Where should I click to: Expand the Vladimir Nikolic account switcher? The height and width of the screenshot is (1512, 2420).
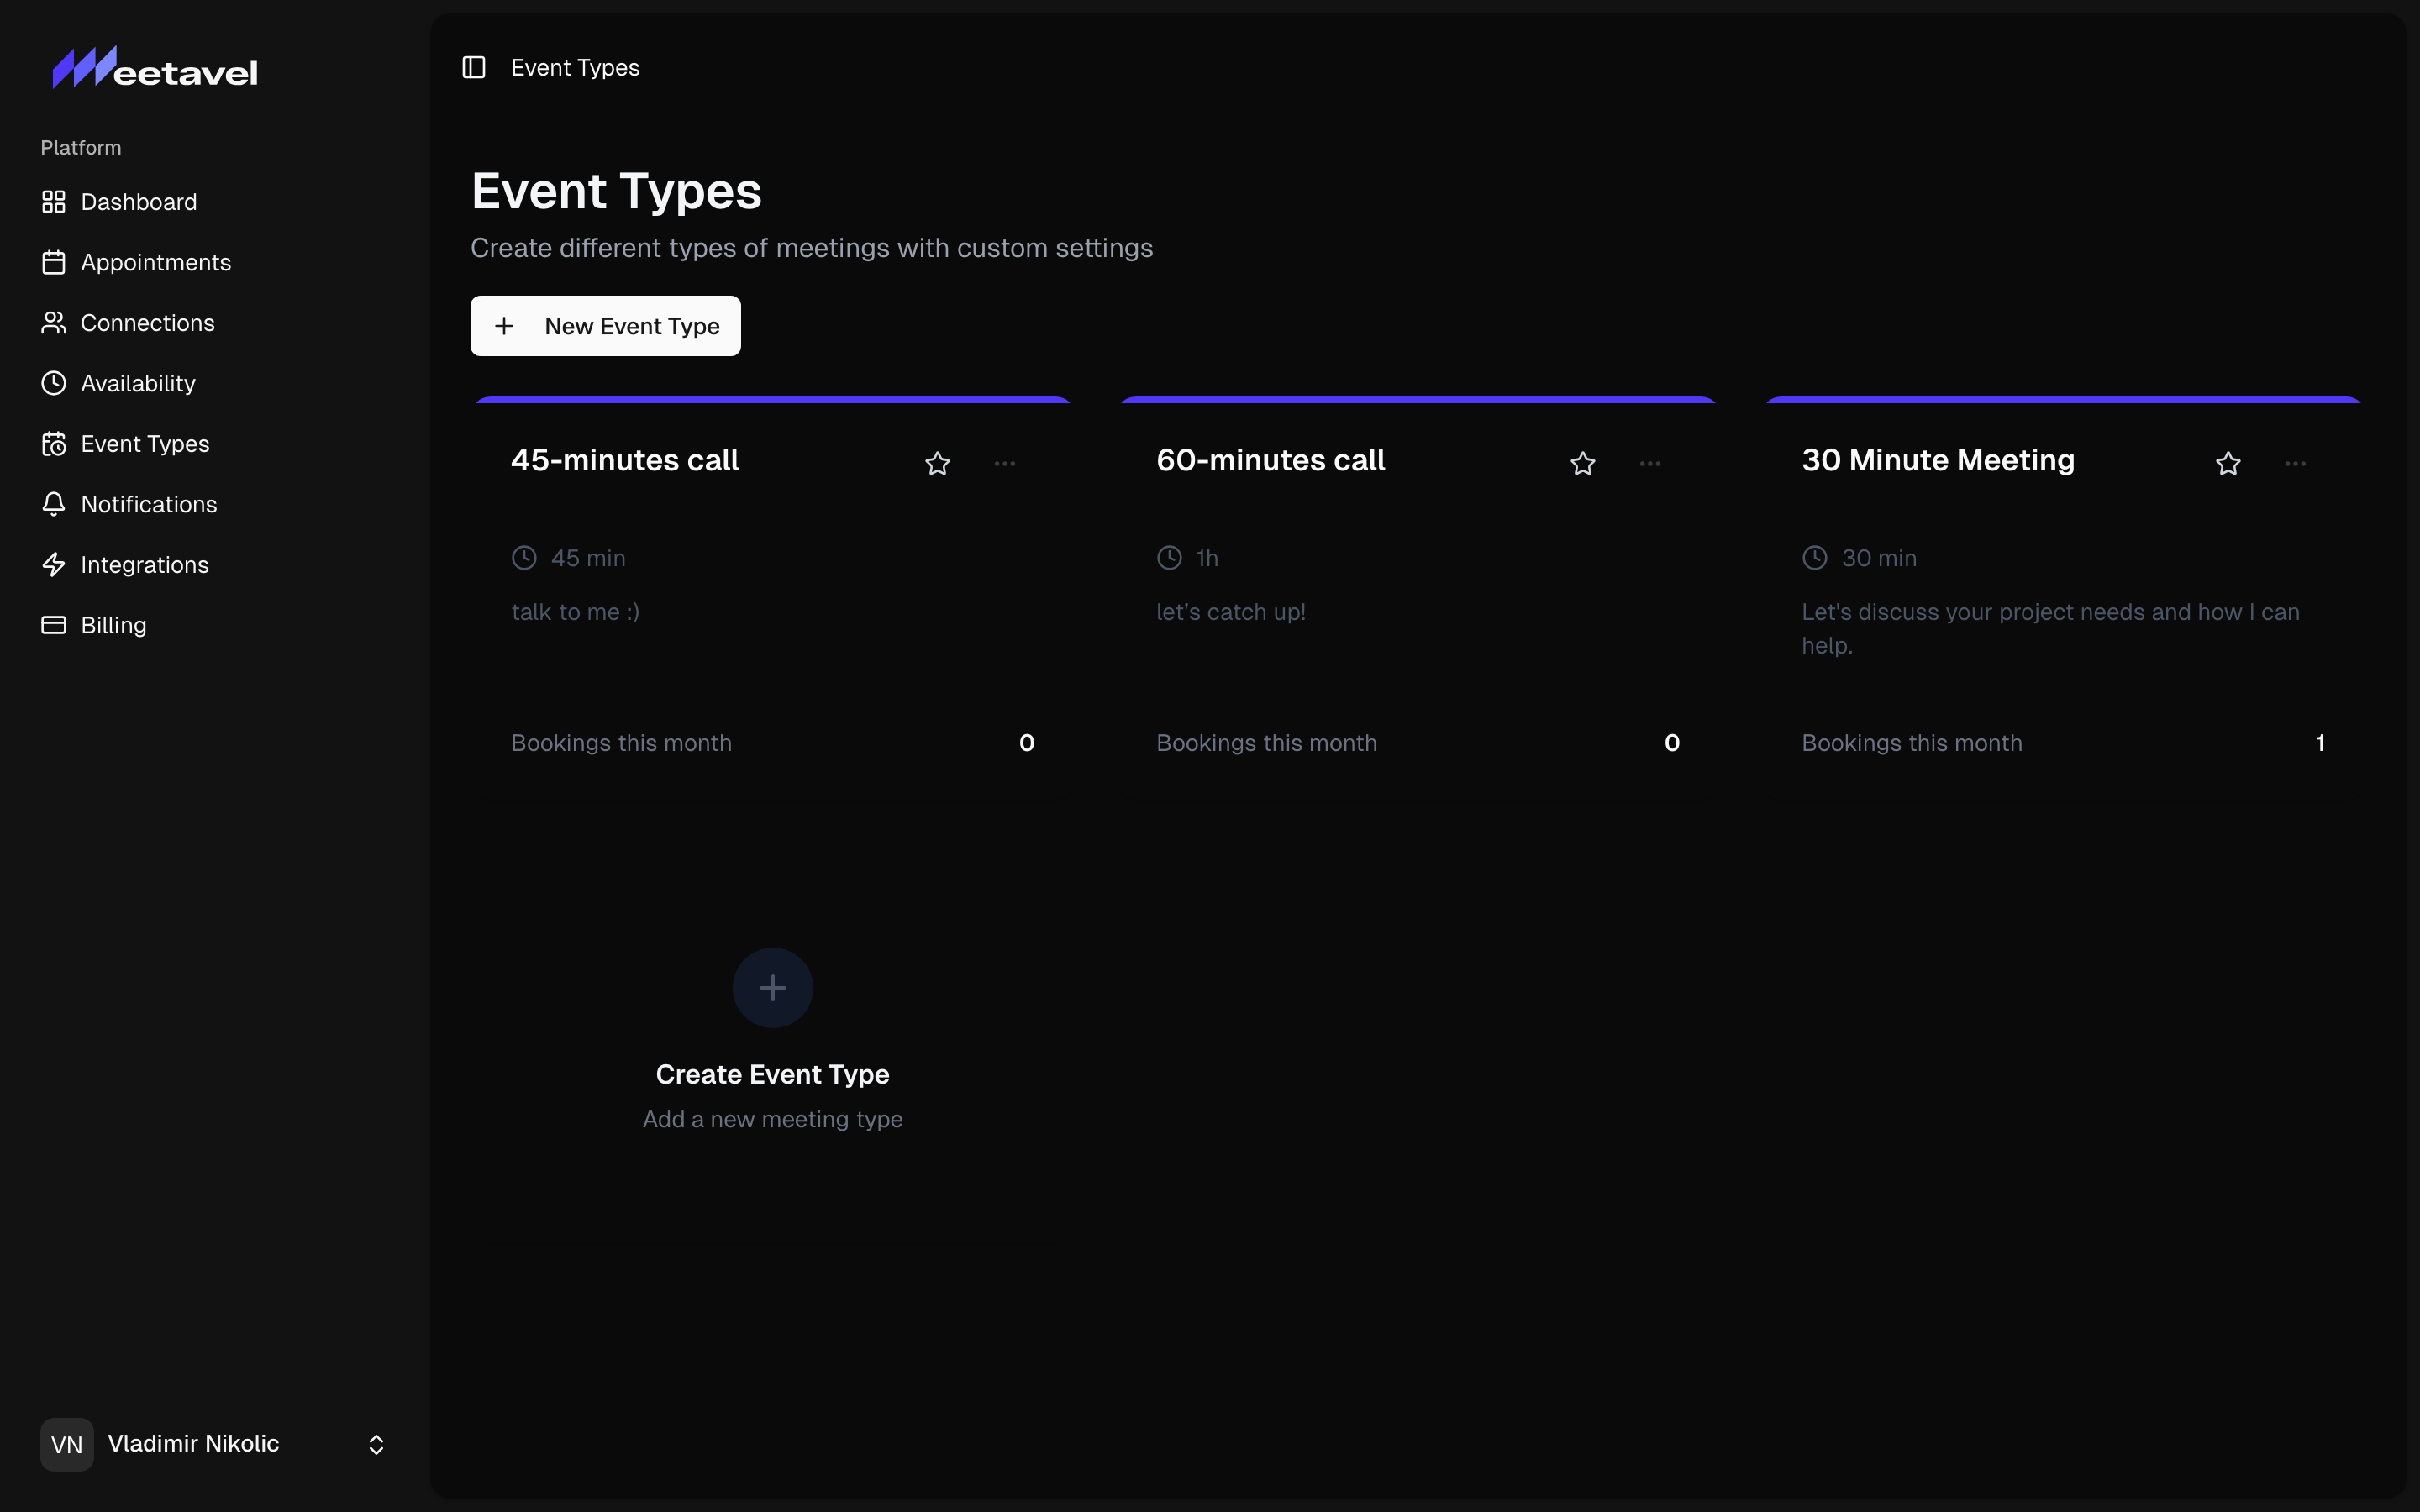click(x=376, y=1443)
